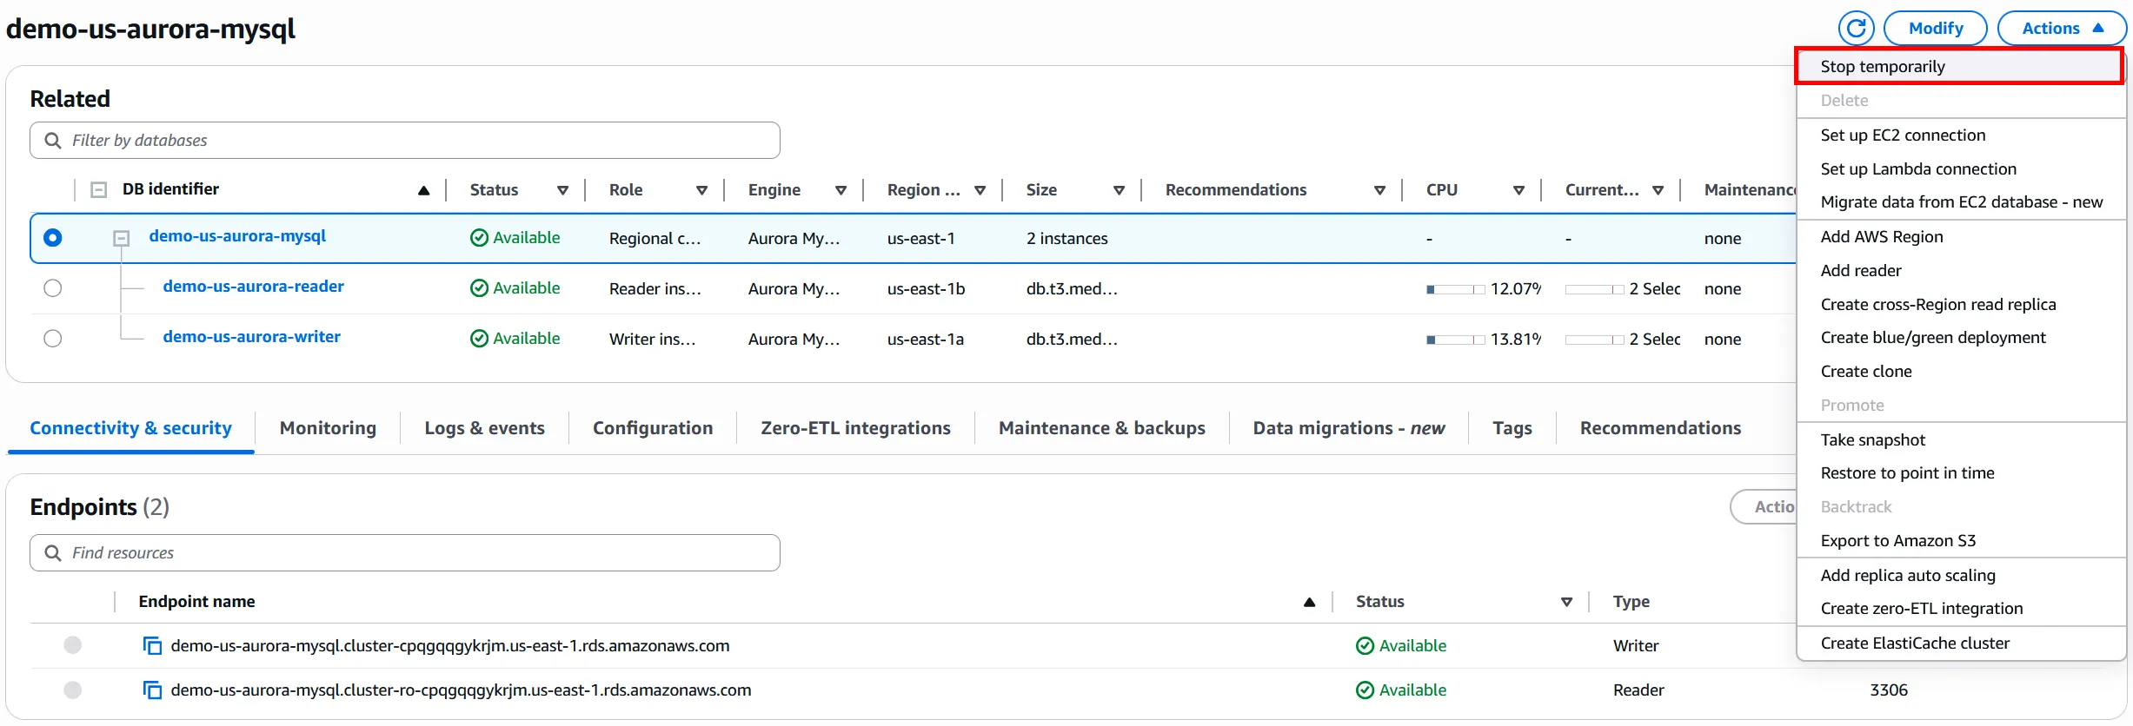Sort by Endpoint name arrow

click(x=1309, y=602)
